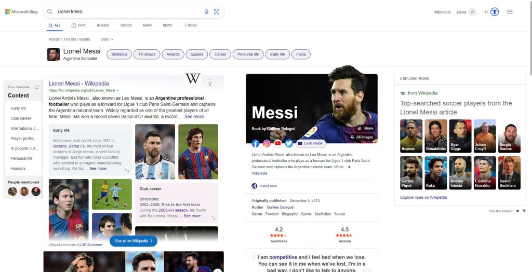Open the Date filter dropdown

point(107,39)
